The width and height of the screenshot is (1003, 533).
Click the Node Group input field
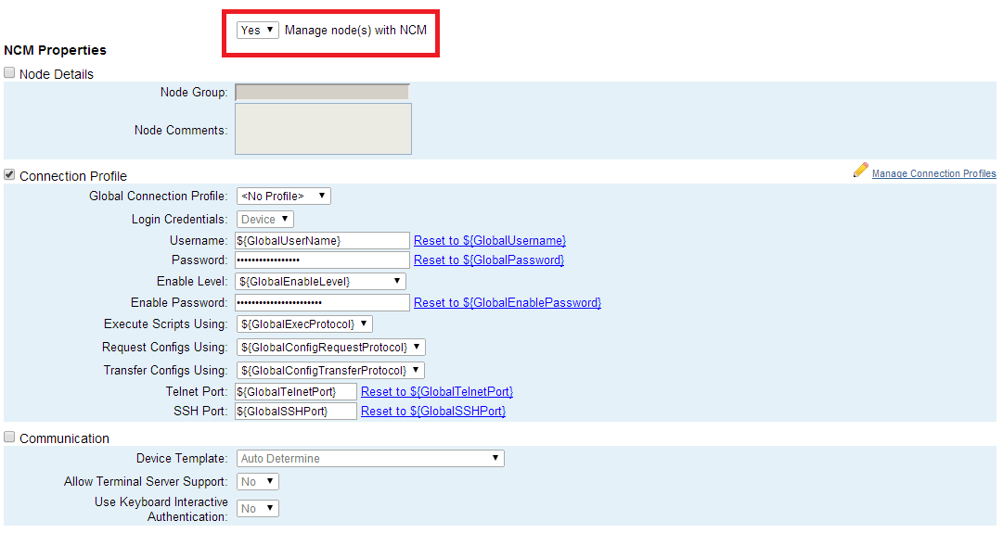[322, 92]
